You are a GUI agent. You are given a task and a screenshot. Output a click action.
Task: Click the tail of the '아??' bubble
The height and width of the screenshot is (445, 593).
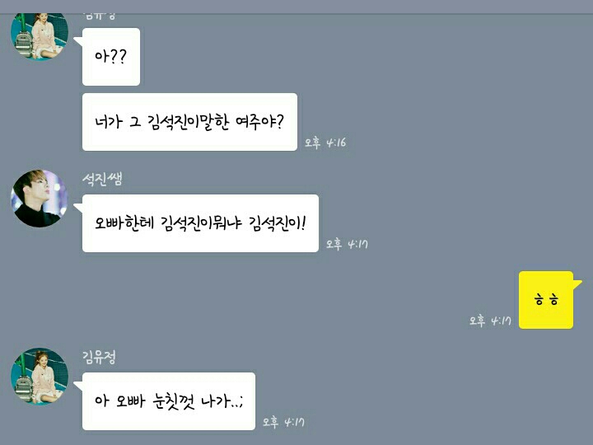[x=78, y=41]
